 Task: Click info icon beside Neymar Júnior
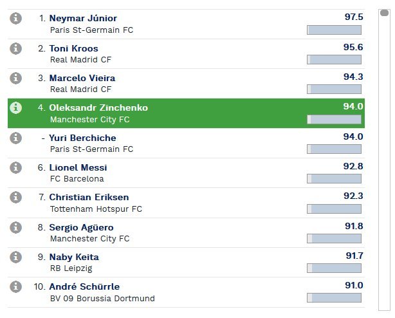(16, 19)
